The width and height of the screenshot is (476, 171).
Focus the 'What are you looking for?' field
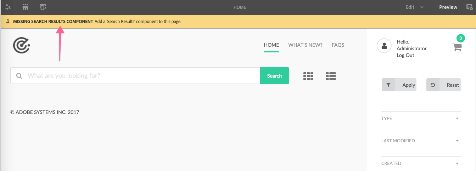click(x=135, y=76)
